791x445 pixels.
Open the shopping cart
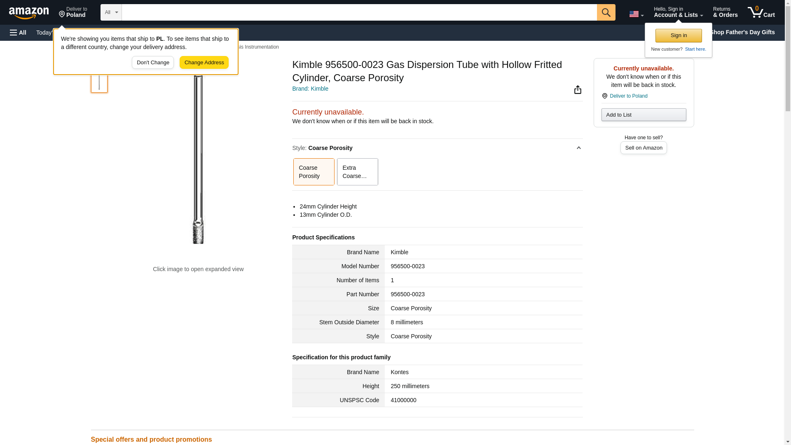(x=761, y=12)
